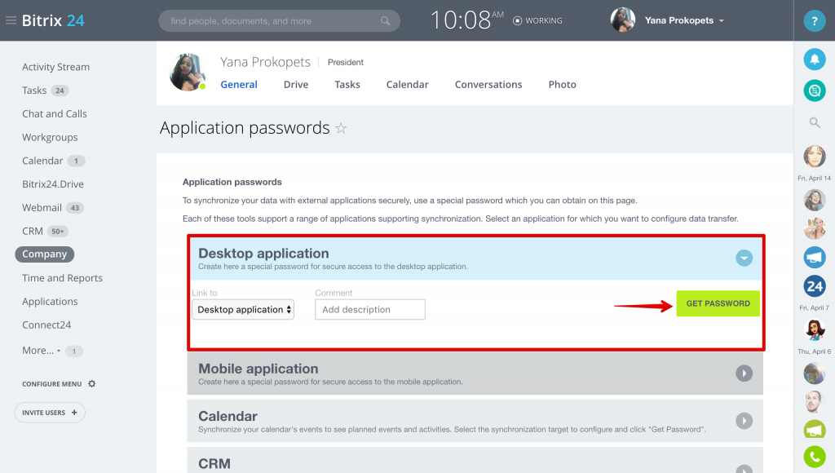835x473 pixels.
Task: Open the contact avatar below Fri, April 7
Action: [815, 329]
